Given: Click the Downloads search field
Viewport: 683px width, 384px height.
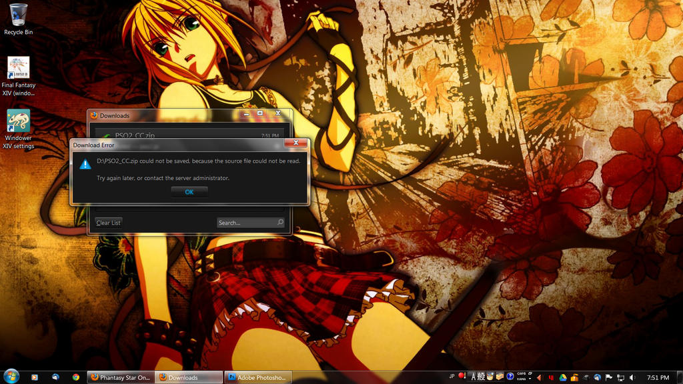Looking at the screenshot, I should pyautogui.click(x=245, y=223).
